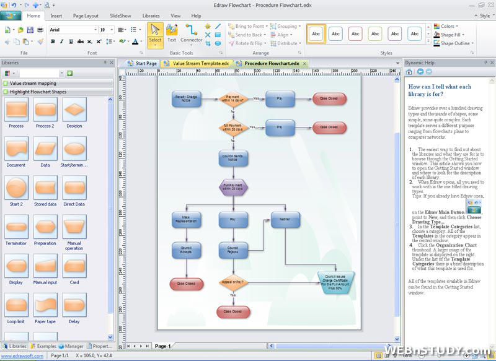Close the Procedure Flowchart.edx document tab
Image resolution: width=496 pixels, height=361 pixels.
click(304, 64)
